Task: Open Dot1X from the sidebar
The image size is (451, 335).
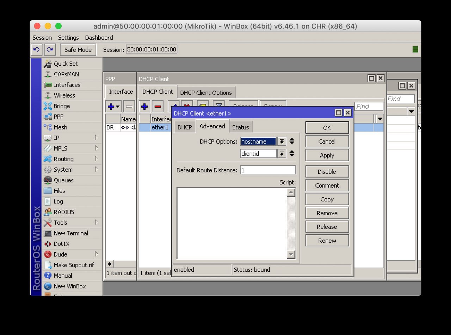Action: 61,244
